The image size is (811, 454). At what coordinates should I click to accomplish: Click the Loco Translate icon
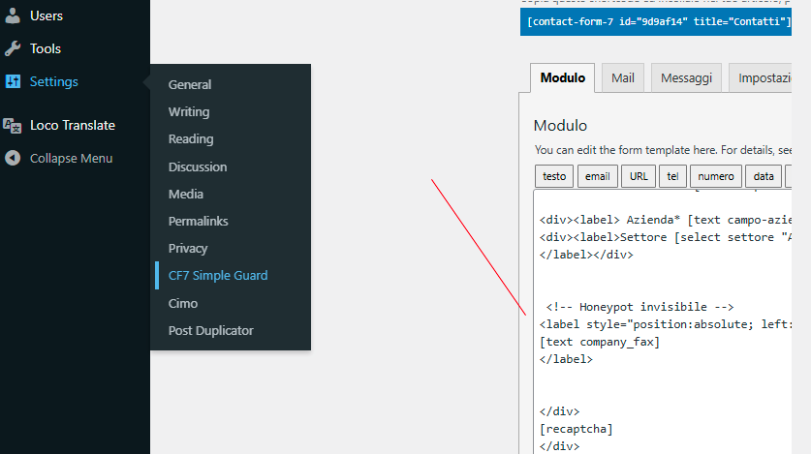point(13,125)
